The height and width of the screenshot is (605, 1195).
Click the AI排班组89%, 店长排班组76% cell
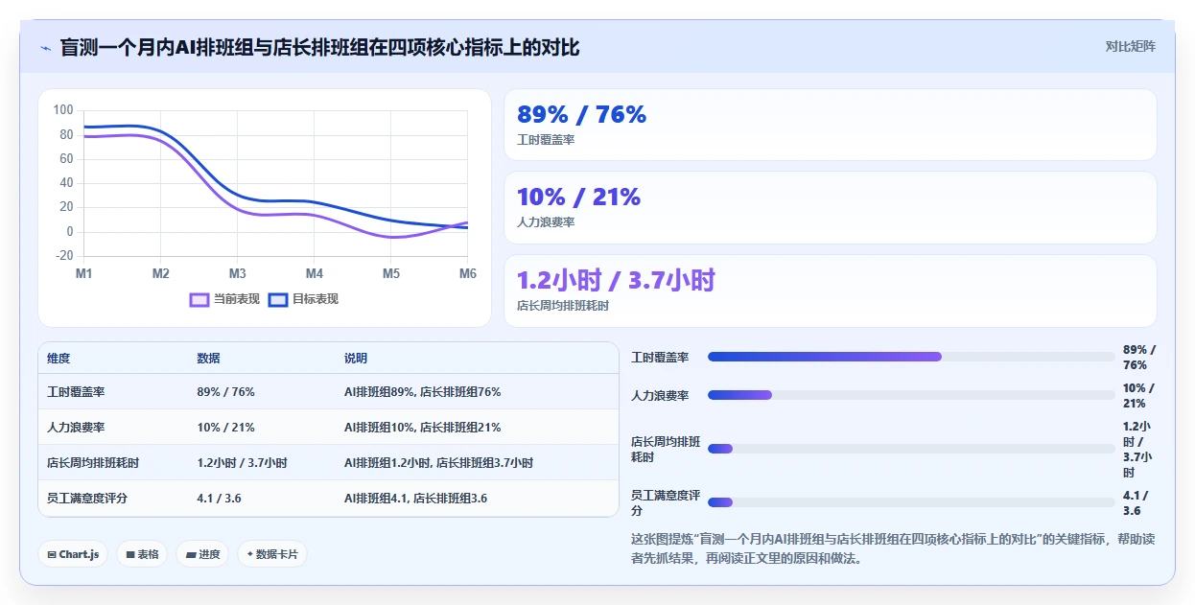pyautogui.click(x=422, y=392)
